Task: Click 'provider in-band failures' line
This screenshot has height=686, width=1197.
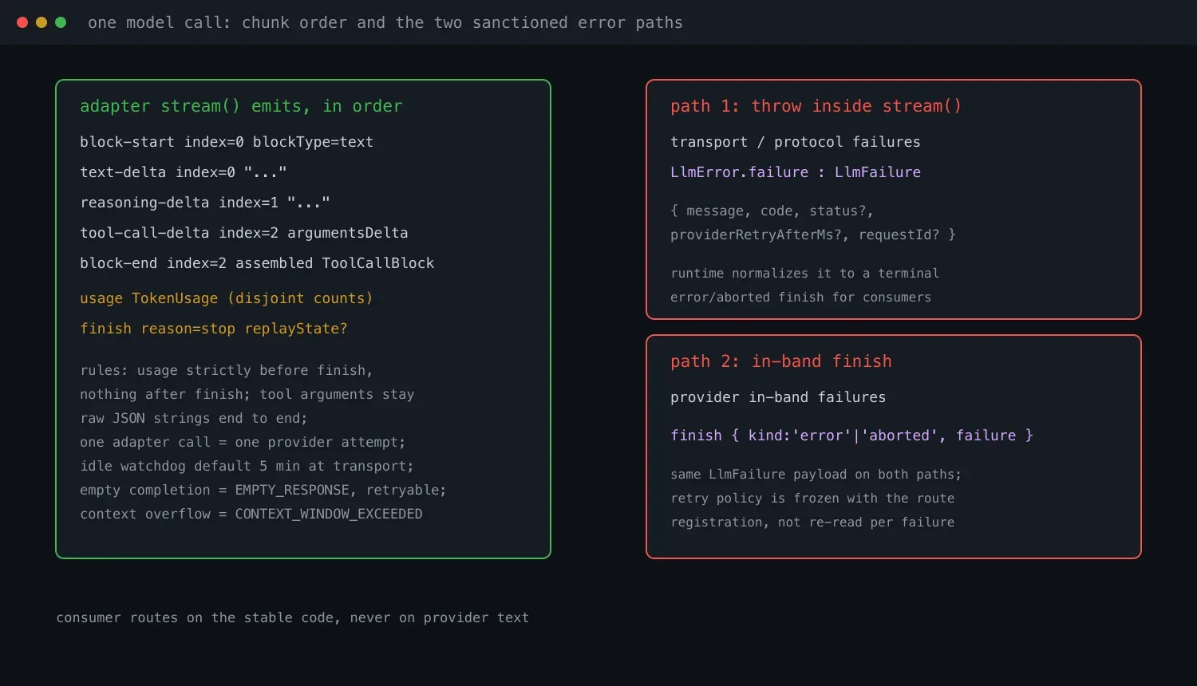Action: (778, 397)
